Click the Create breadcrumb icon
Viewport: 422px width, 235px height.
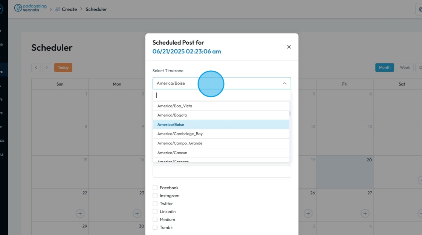point(58,9)
